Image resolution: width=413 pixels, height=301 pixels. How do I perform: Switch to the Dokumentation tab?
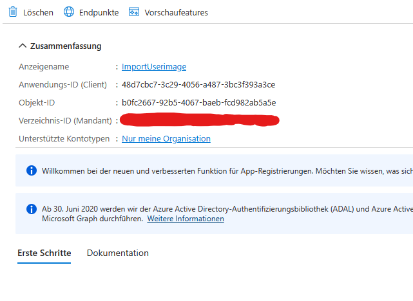coord(118,253)
